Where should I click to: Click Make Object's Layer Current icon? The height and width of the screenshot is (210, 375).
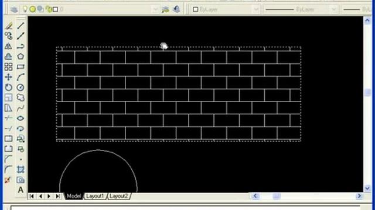tap(165, 9)
